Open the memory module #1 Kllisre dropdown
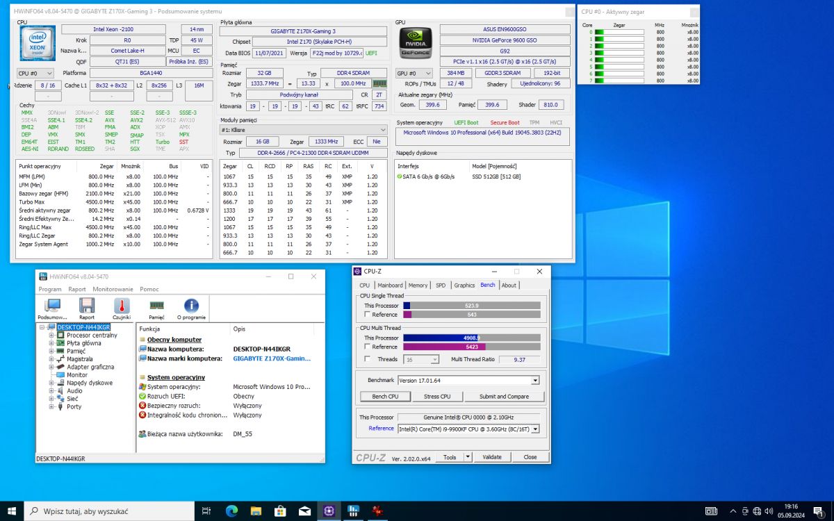Viewport: 834px width, 521px height. click(x=303, y=130)
